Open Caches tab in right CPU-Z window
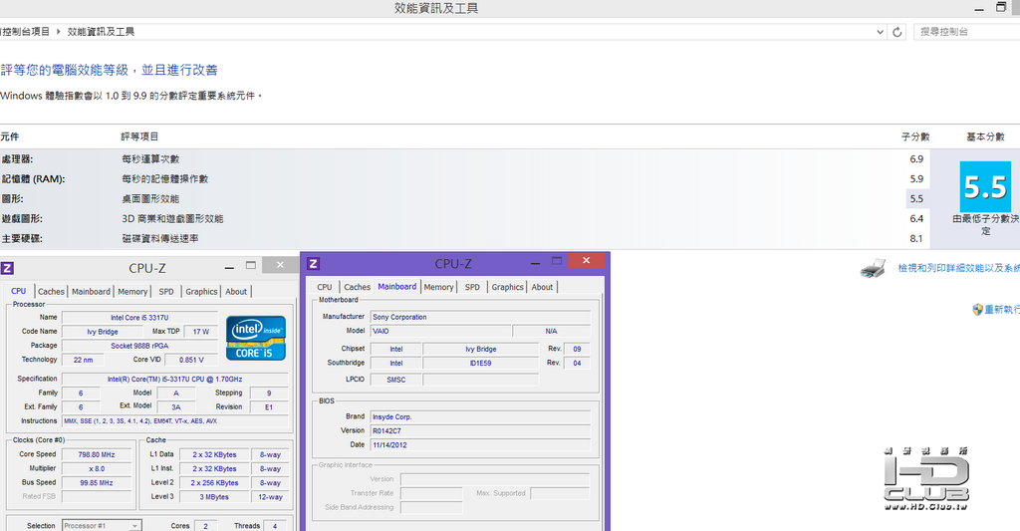 tap(358, 287)
